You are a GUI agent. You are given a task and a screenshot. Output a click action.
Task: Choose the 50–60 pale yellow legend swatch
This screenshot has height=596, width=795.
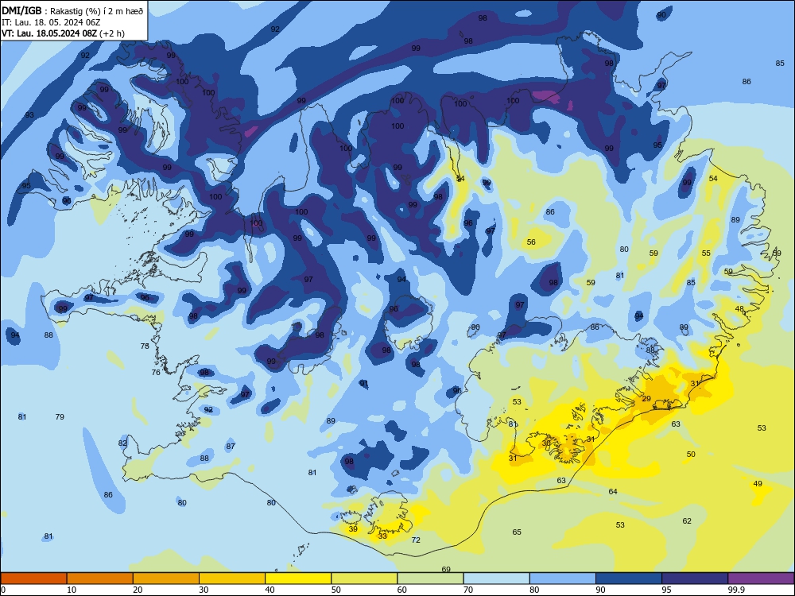pyautogui.click(x=364, y=579)
